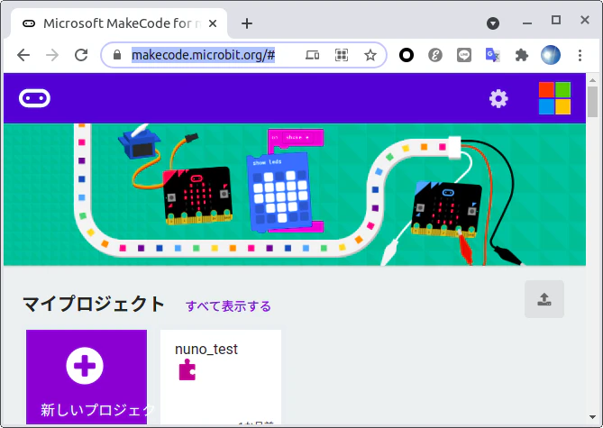603x428 pixels.
Task: Open the Chrome three-dot menu
Action: pyautogui.click(x=580, y=55)
